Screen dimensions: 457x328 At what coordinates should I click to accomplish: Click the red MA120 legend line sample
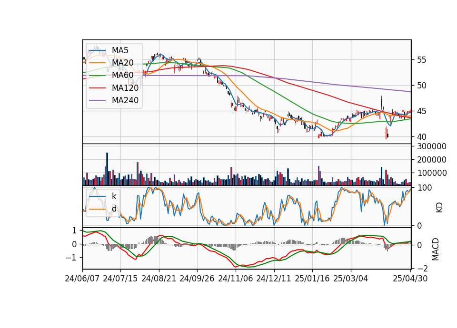[97, 88]
